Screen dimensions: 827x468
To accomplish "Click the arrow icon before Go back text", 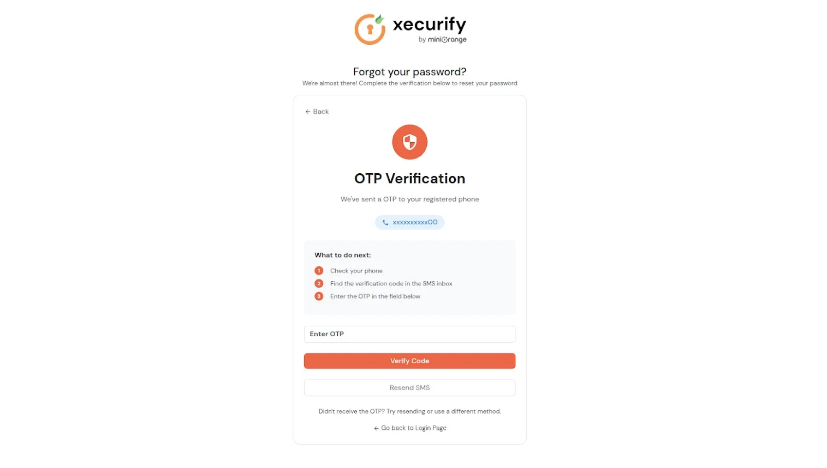I will (376, 428).
